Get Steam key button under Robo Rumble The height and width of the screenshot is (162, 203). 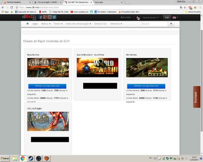tap(47, 86)
